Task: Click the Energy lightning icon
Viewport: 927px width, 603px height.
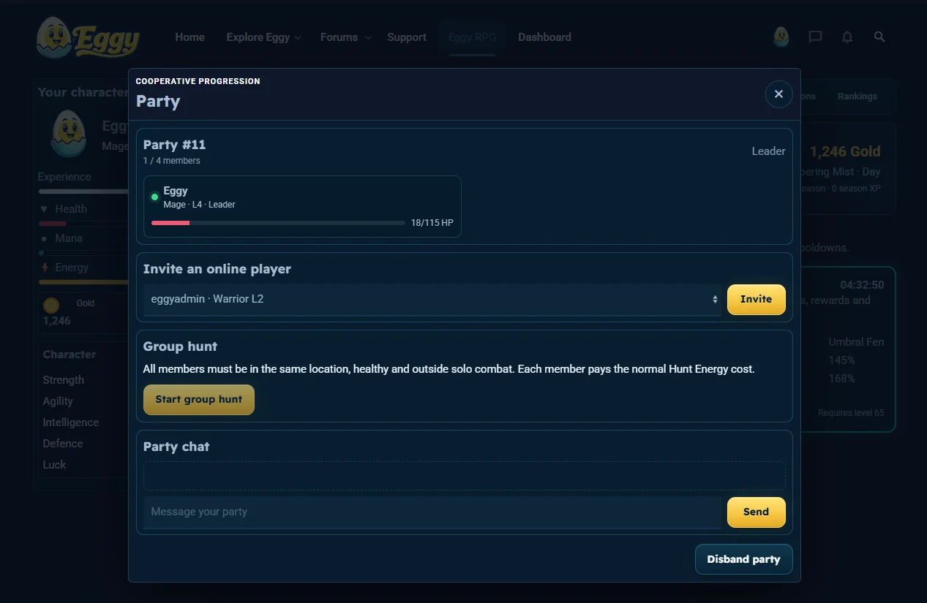Action: [x=45, y=268]
